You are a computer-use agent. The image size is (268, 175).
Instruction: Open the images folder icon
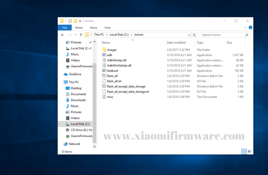pyautogui.click(x=104, y=50)
